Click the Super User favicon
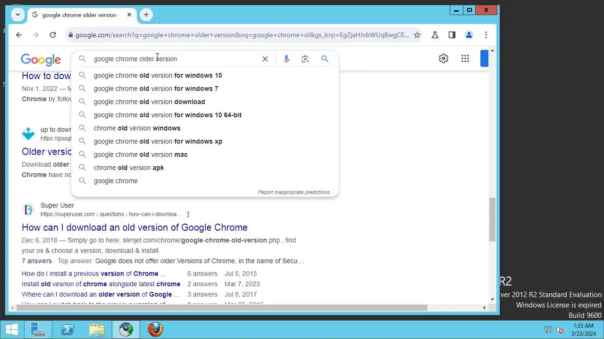This screenshot has width=604, height=339. tap(28, 210)
